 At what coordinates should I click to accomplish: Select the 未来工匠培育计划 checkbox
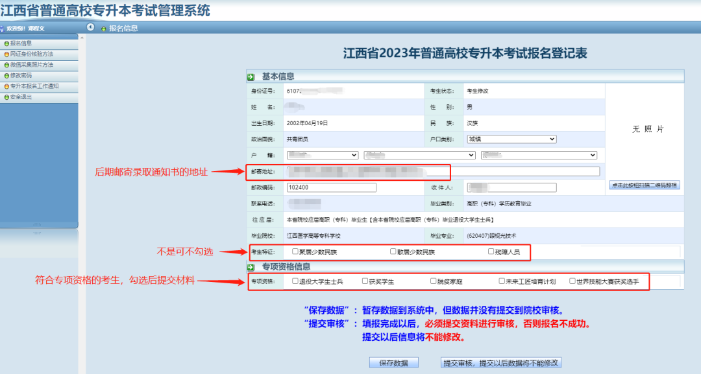click(502, 281)
